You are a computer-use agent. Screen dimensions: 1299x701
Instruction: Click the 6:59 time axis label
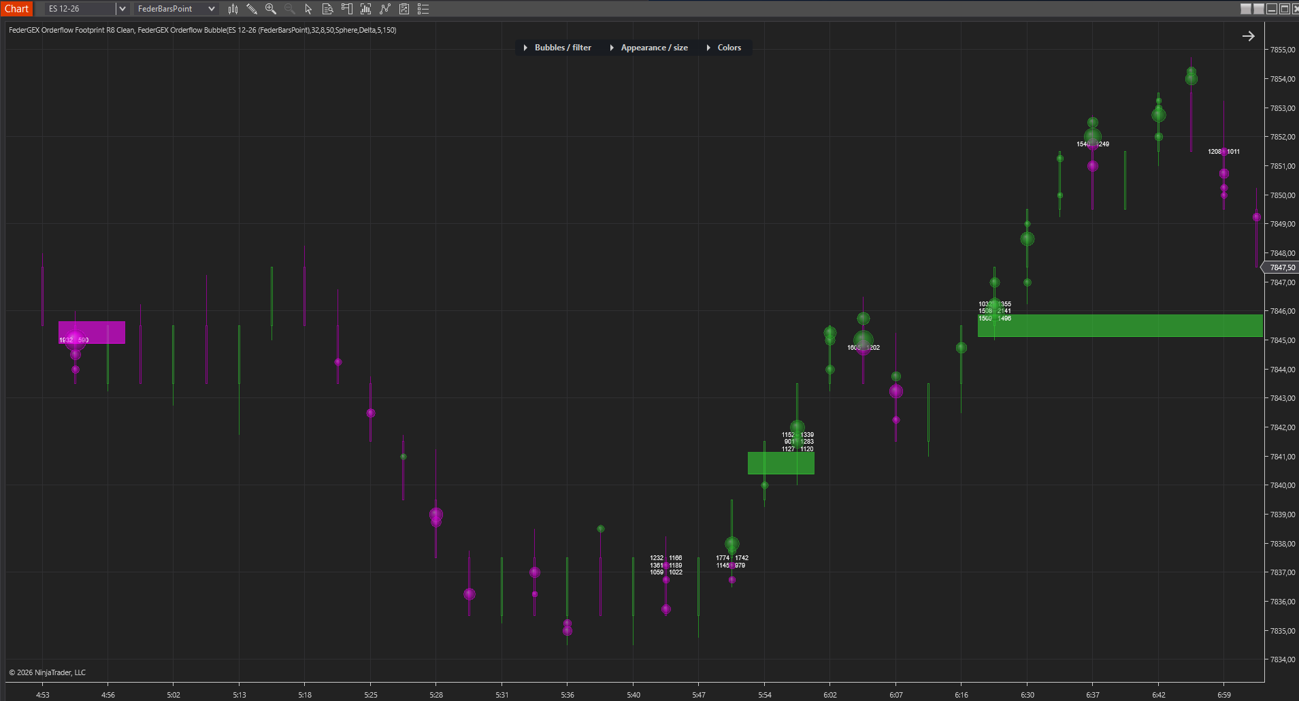tap(1224, 695)
